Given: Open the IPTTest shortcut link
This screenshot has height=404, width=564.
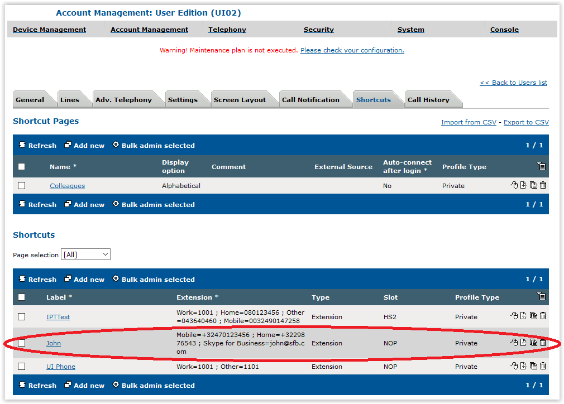Looking at the screenshot, I should pyautogui.click(x=58, y=317).
